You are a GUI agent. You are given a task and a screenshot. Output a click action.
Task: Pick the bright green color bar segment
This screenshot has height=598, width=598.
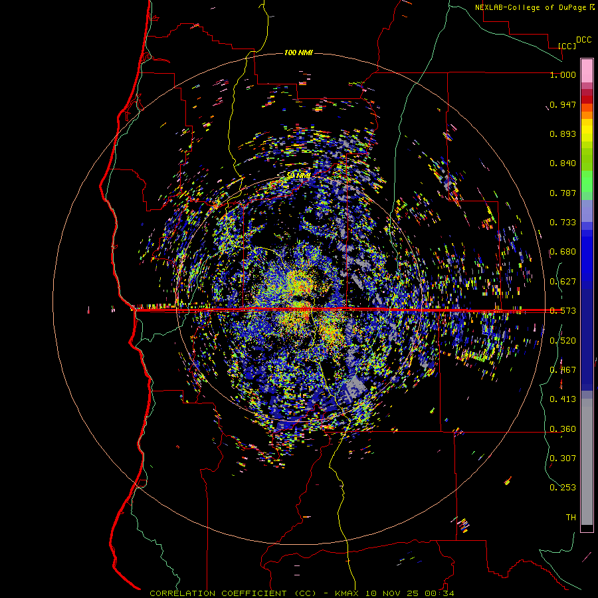587,181
